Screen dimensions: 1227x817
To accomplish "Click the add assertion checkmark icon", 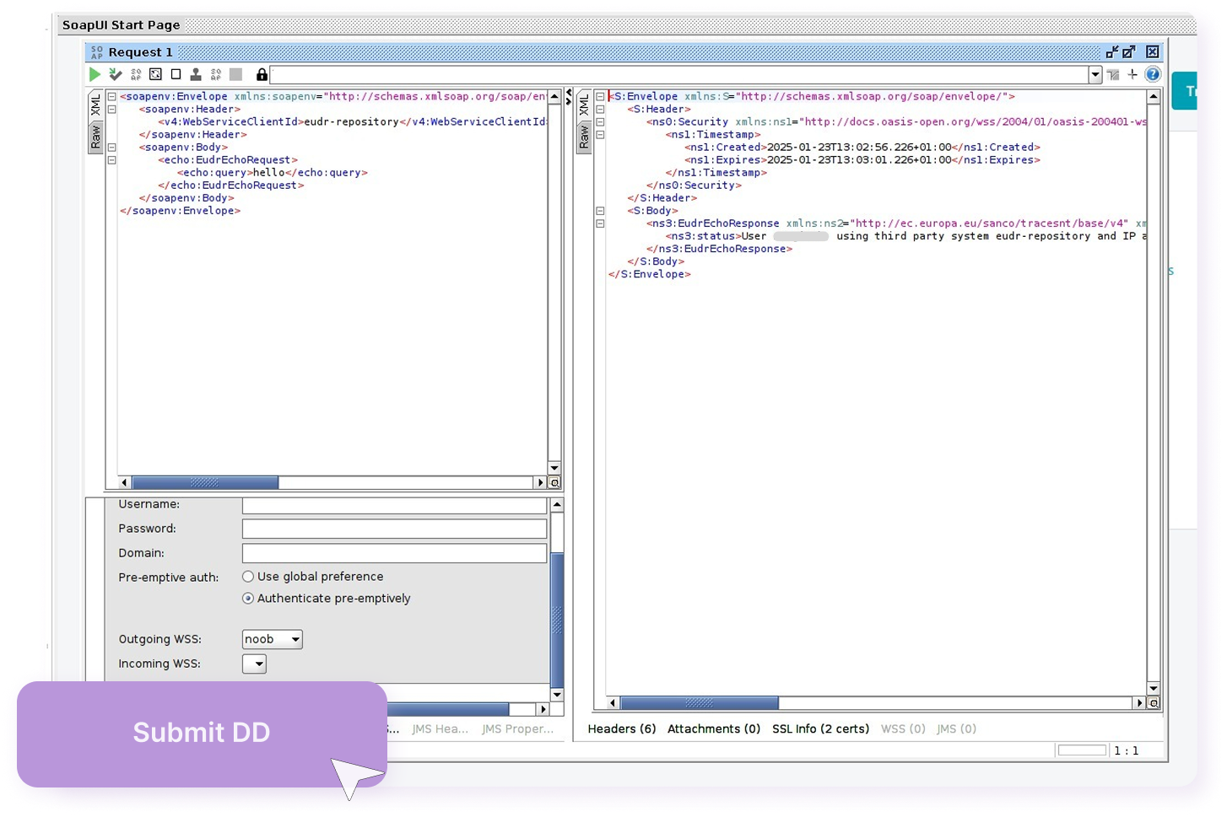I will pos(116,74).
